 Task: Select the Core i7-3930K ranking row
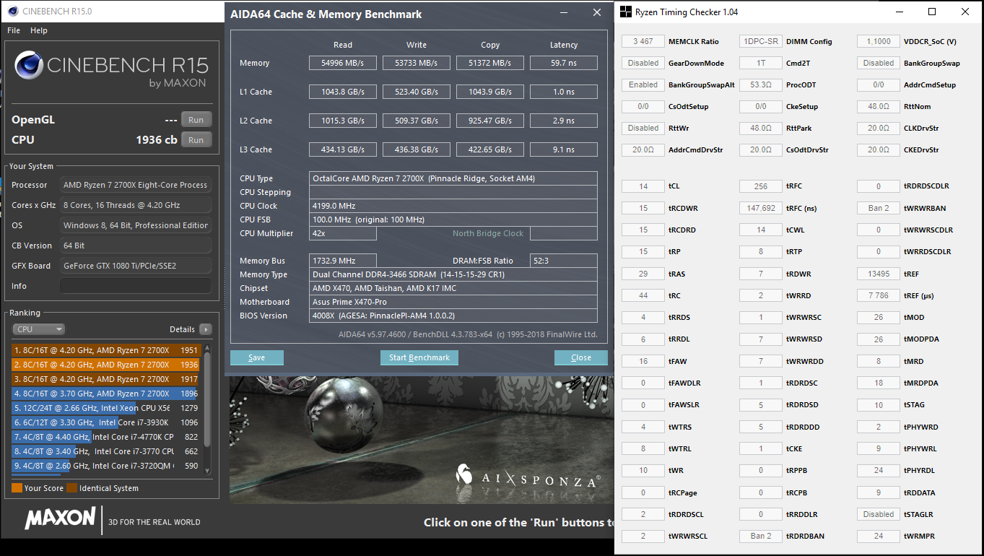click(x=105, y=422)
